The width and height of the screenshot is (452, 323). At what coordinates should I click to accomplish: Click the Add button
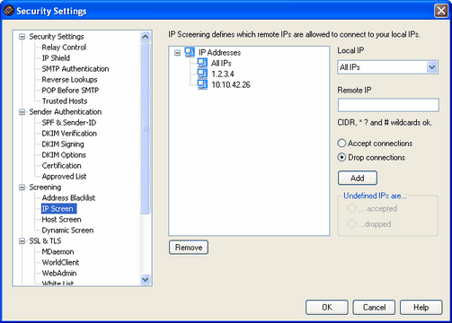(x=358, y=179)
